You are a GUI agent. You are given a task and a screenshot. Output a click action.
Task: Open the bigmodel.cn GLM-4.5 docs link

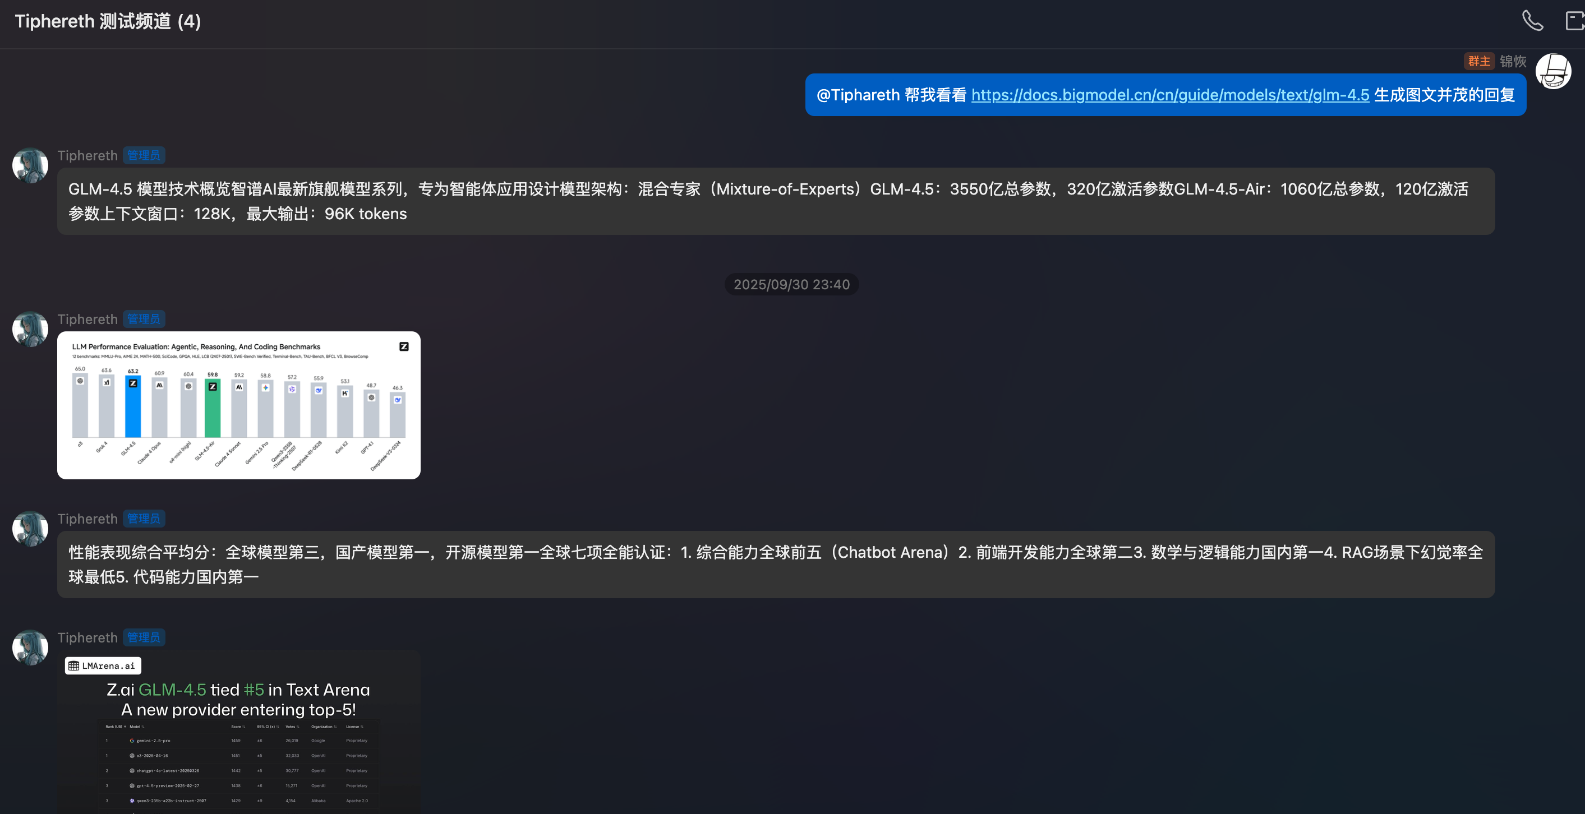(1169, 95)
